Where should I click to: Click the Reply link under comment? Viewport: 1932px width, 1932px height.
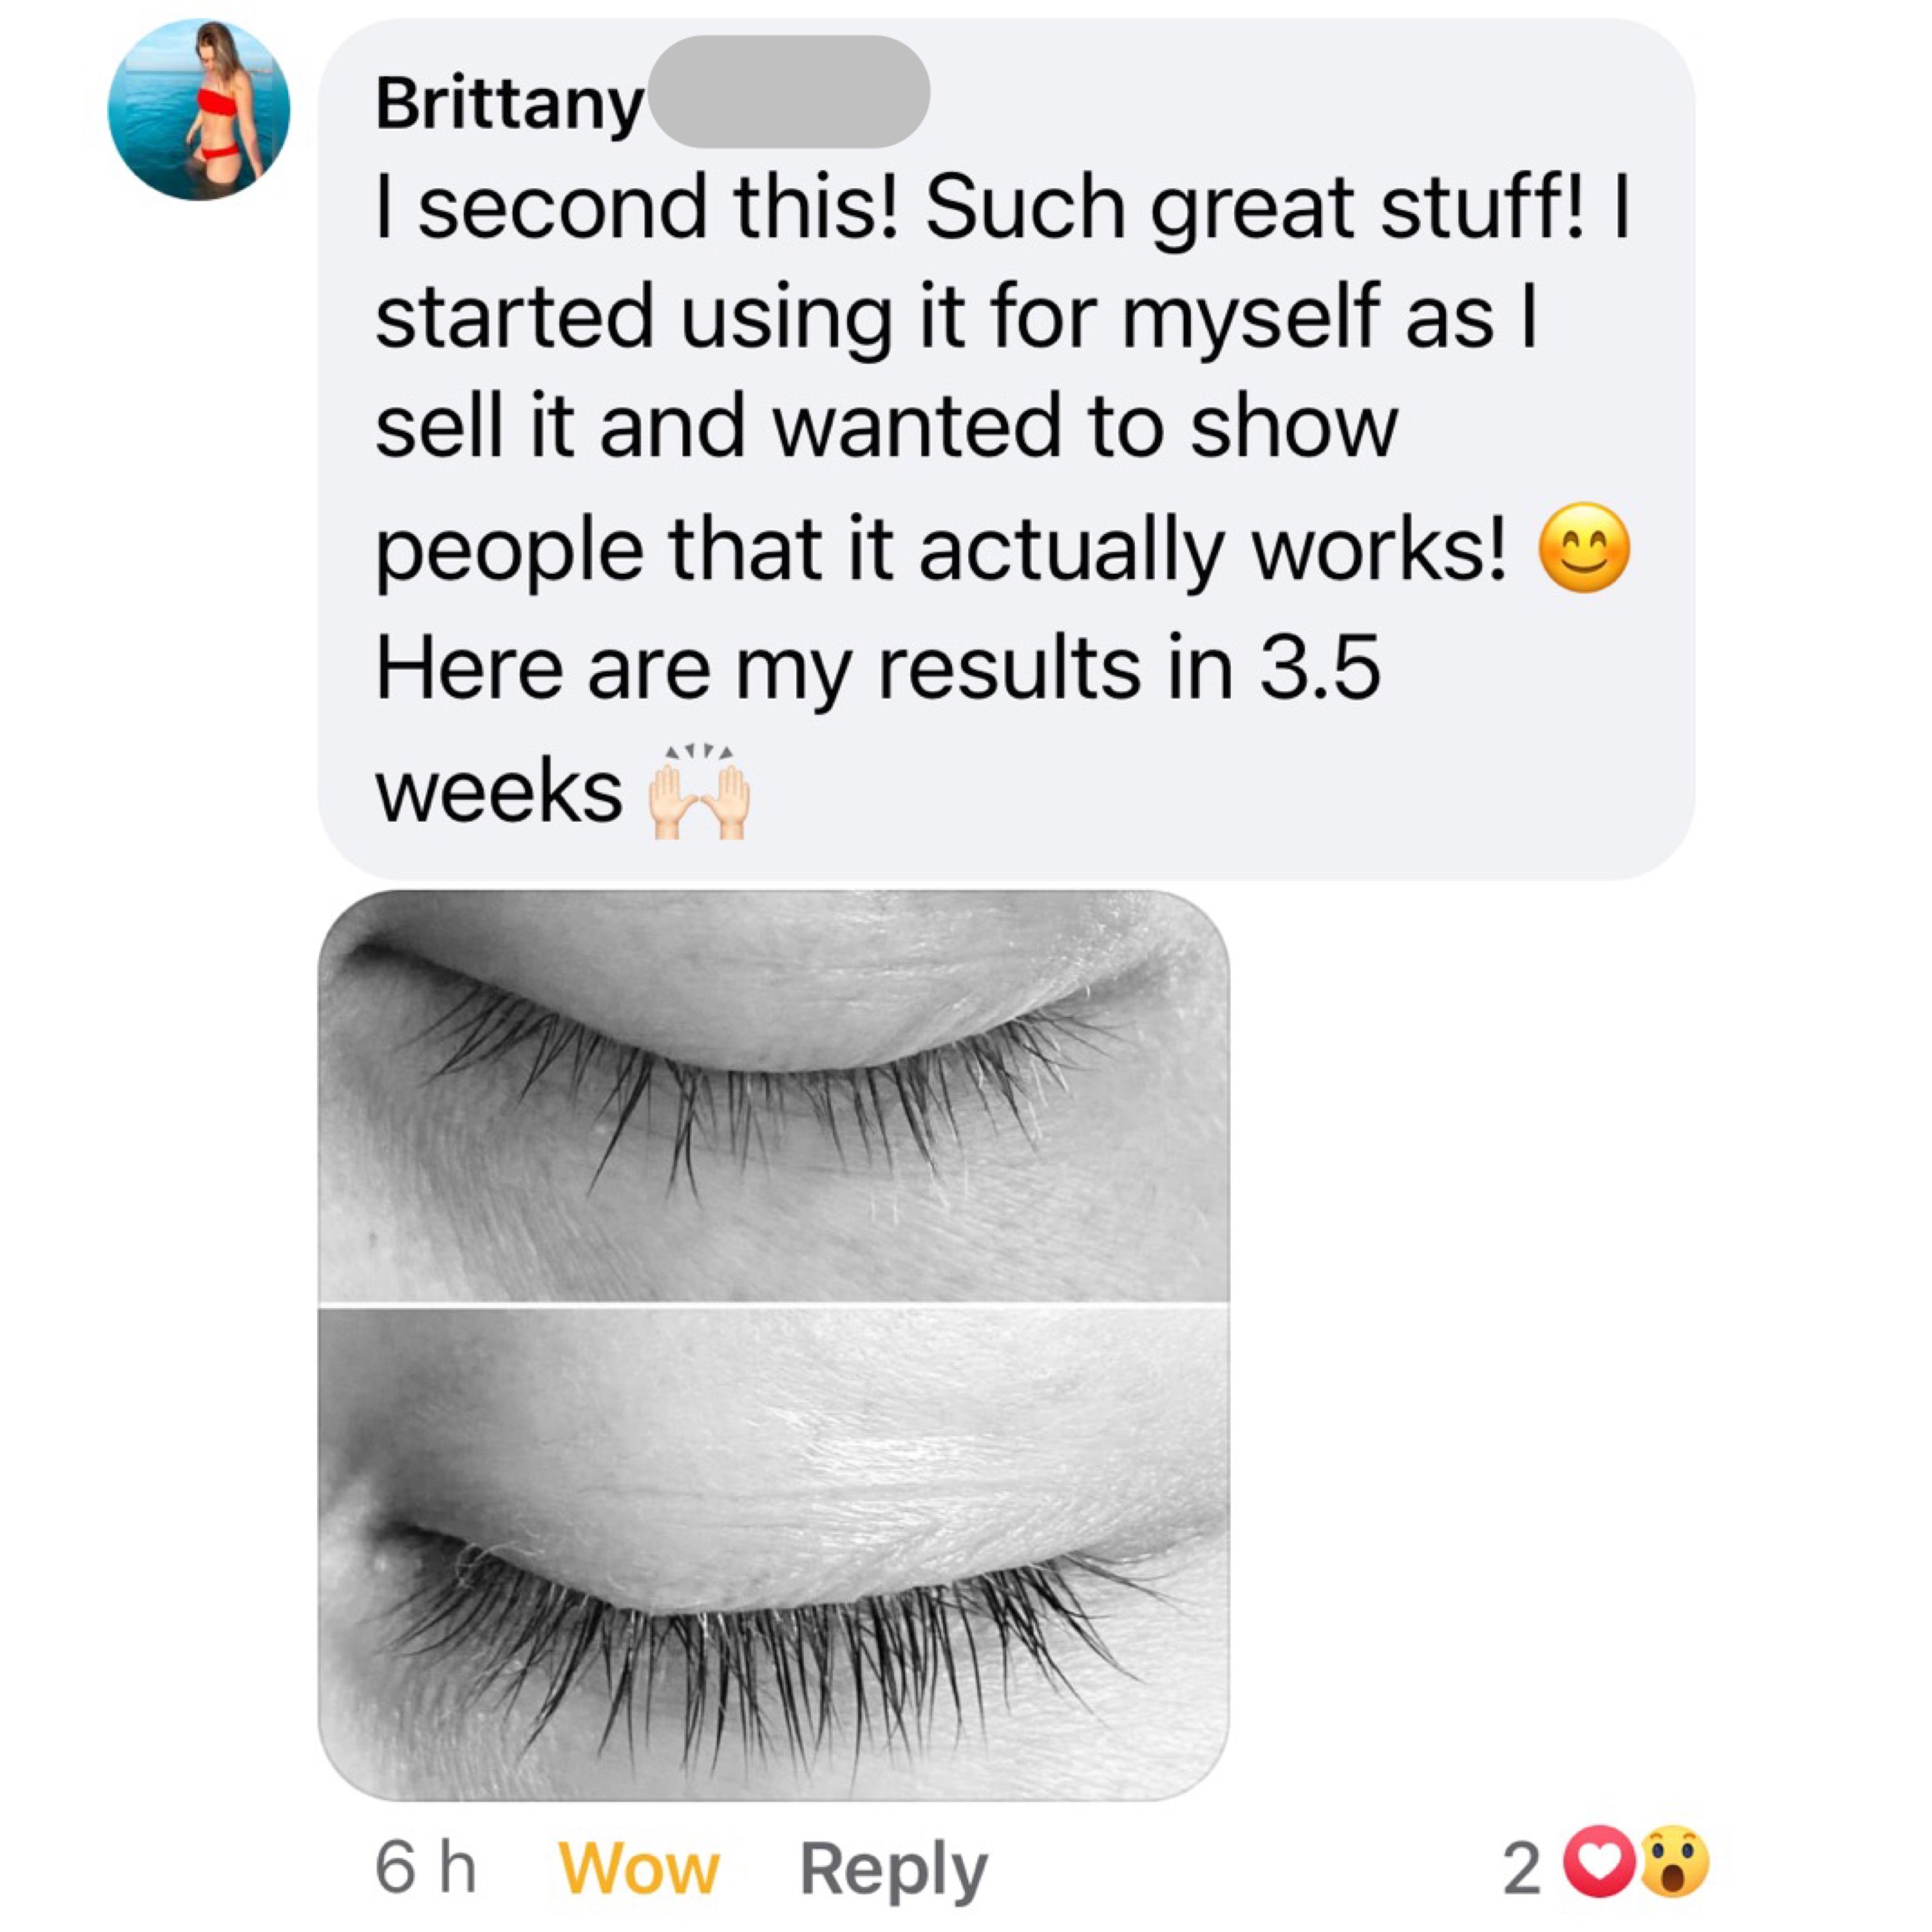click(893, 1869)
